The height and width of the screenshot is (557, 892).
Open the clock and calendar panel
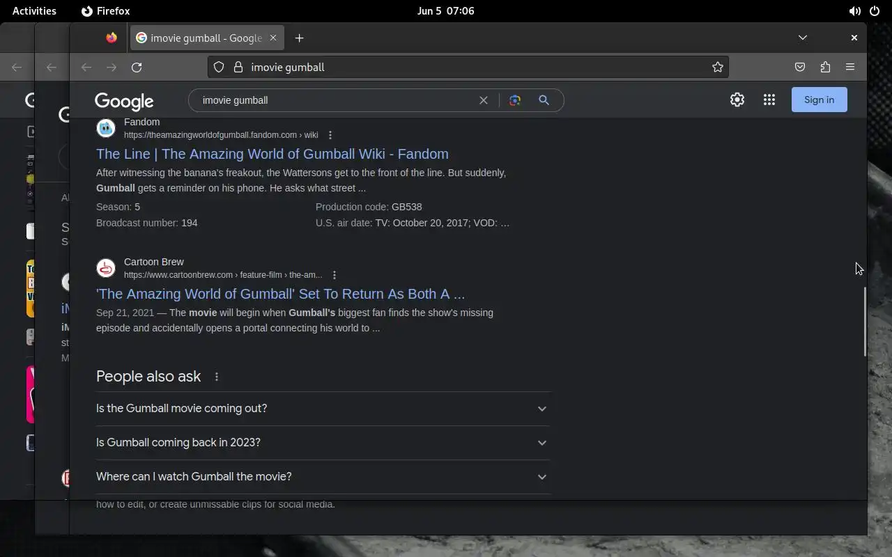point(446,11)
